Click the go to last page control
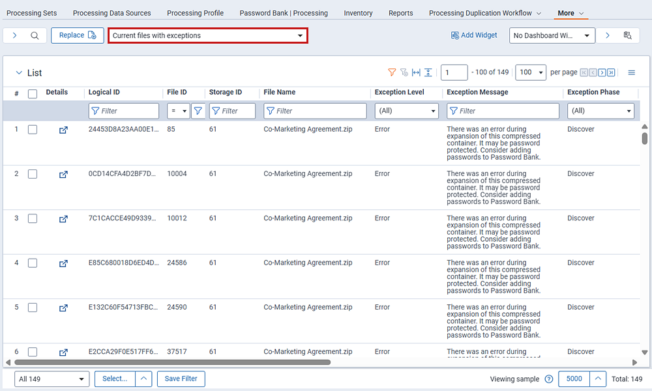652x391 pixels. pyautogui.click(x=611, y=72)
